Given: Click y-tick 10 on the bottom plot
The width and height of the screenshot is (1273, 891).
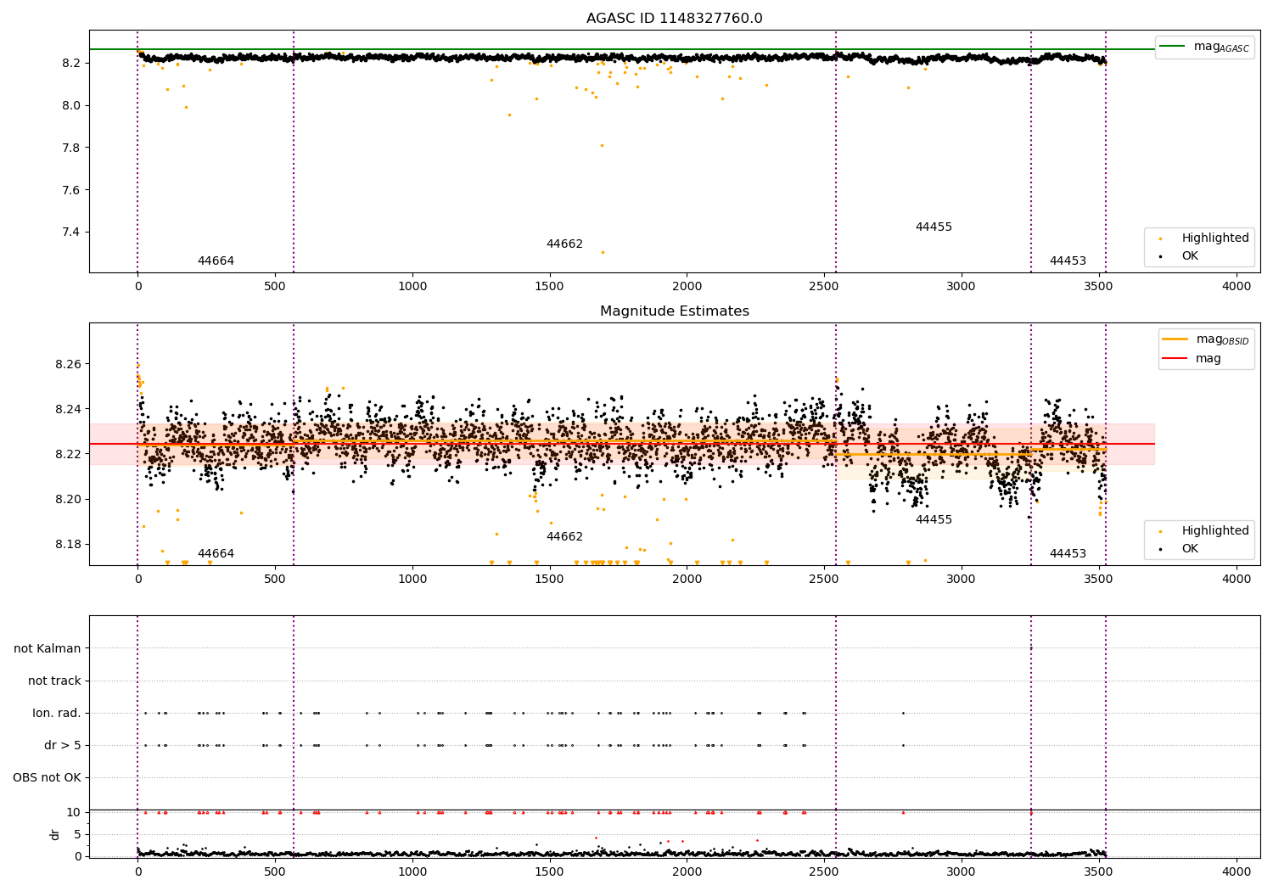Looking at the screenshot, I should coord(74,813).
